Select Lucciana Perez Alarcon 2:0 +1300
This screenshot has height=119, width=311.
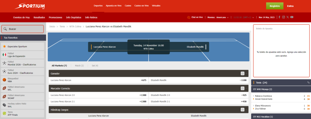[x=99, y=95]
